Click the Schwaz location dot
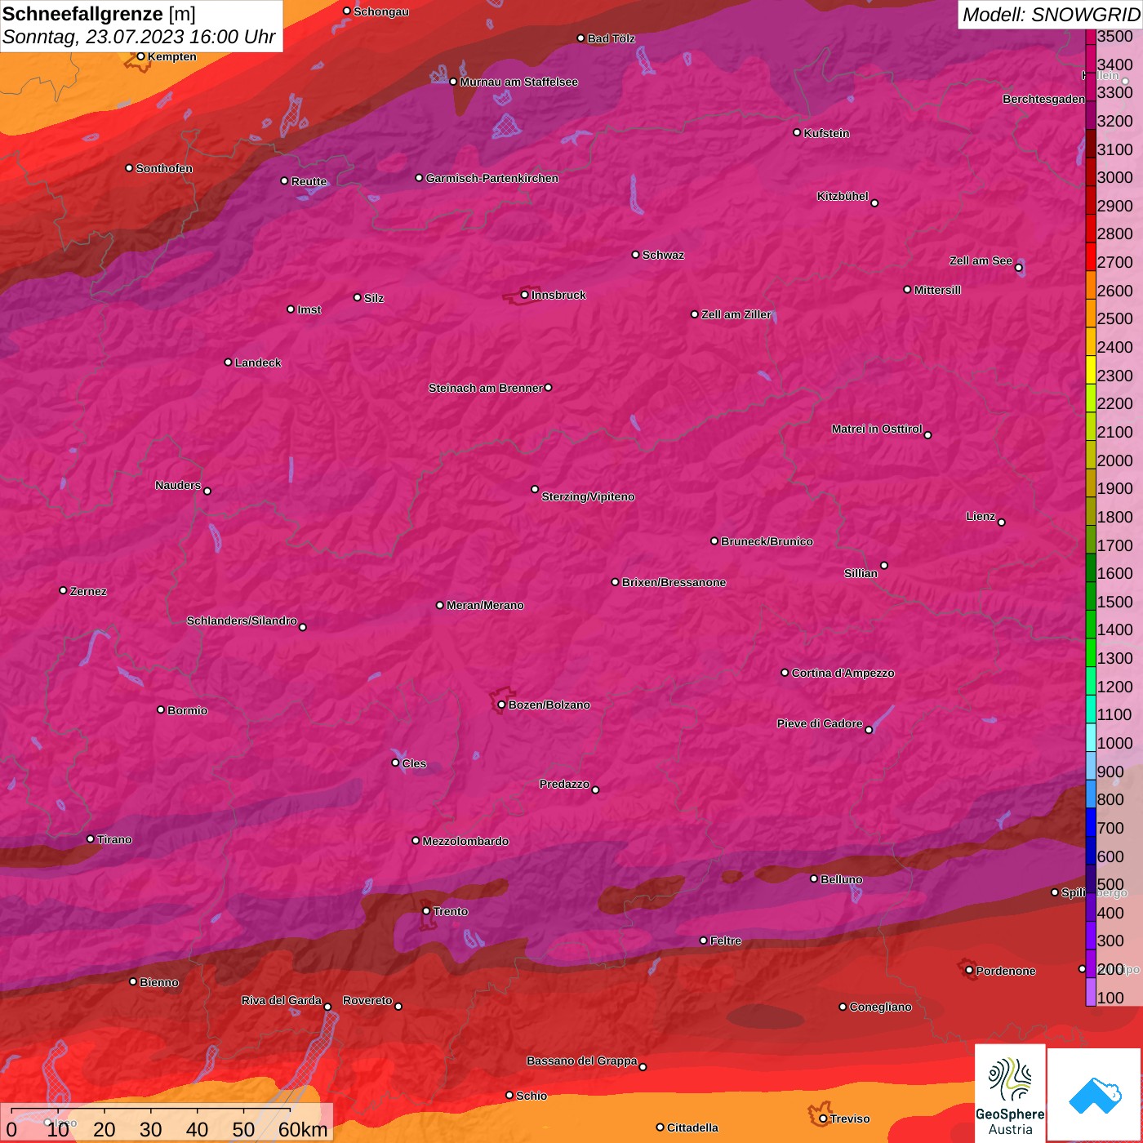Image resolution: width=1143 pixels, height=1143 pixels. pyautogui.click(x=635, y=255)
